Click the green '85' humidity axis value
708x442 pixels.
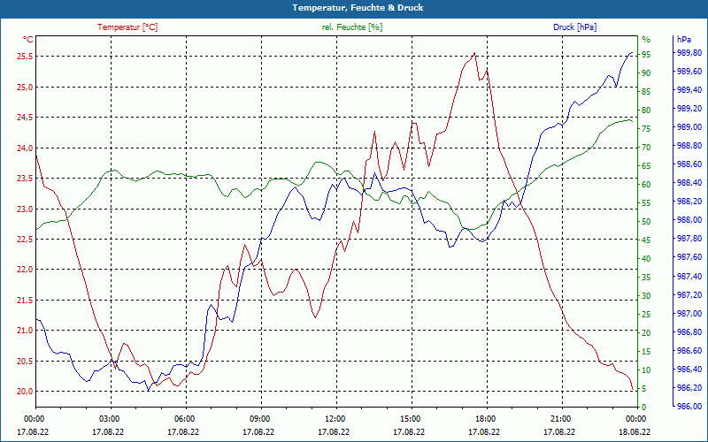point(646,92)
